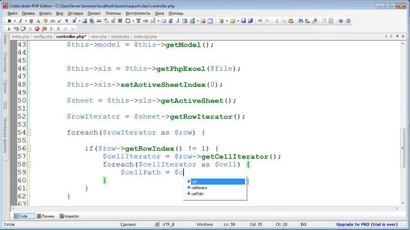Open the heading icon dropdown arrow

79,21
